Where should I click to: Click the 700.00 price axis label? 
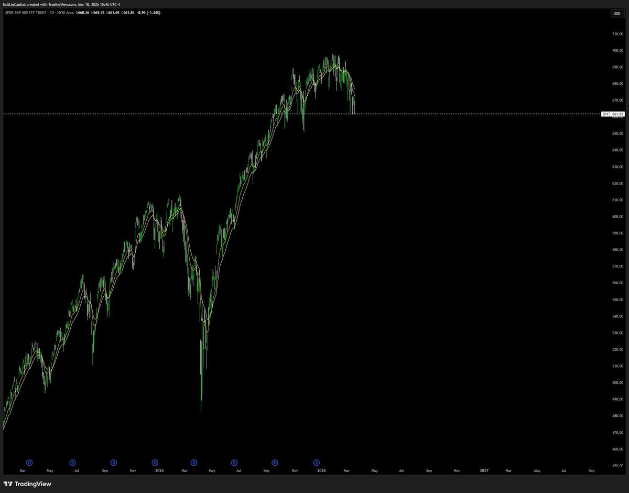click(617, 51)
